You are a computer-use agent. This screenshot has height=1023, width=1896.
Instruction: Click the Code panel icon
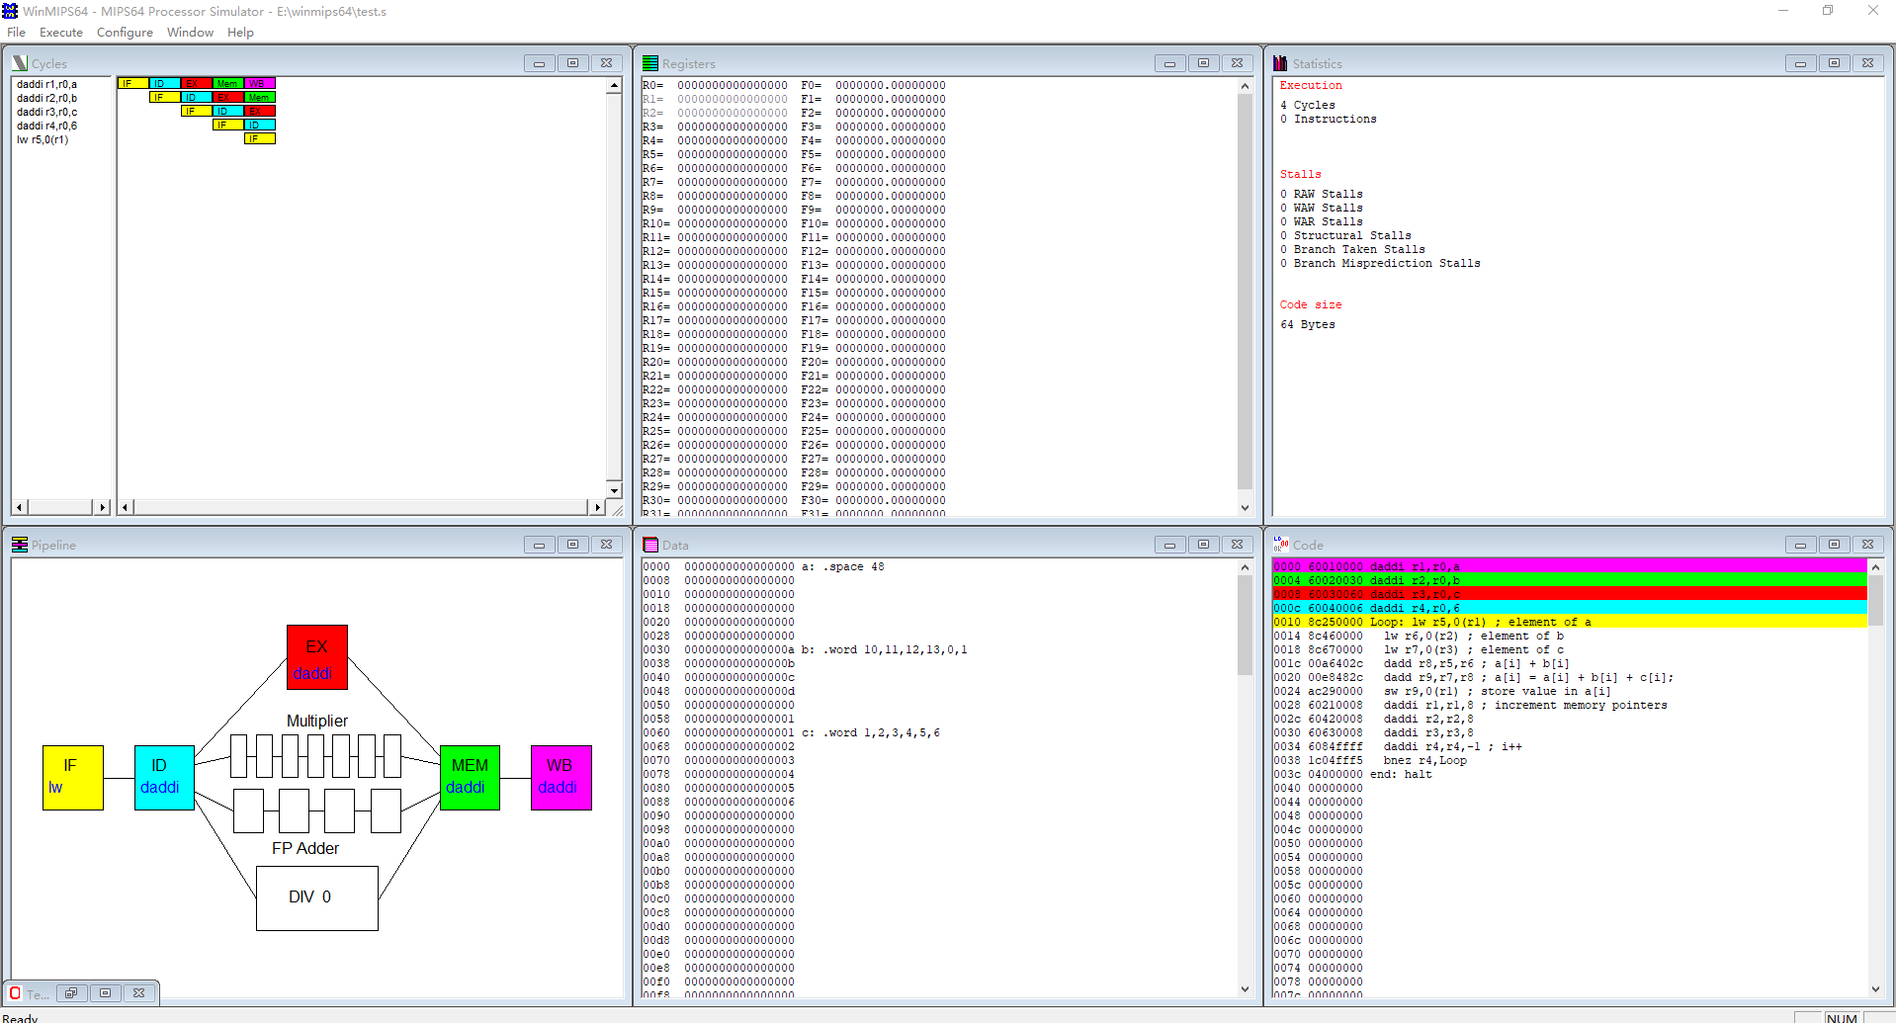point(1280,545)
